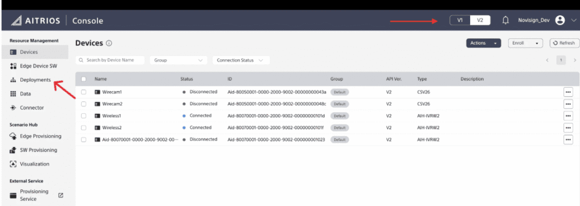Check the Wirecam2 row checkbox
The image size is (580, 206).
click(84, 104)
